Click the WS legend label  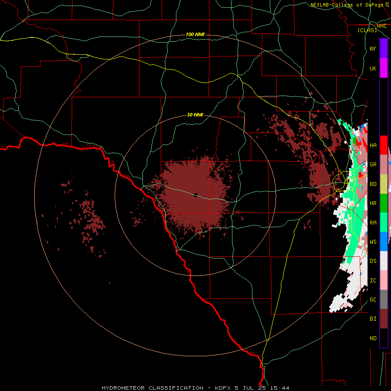point(373,242)
